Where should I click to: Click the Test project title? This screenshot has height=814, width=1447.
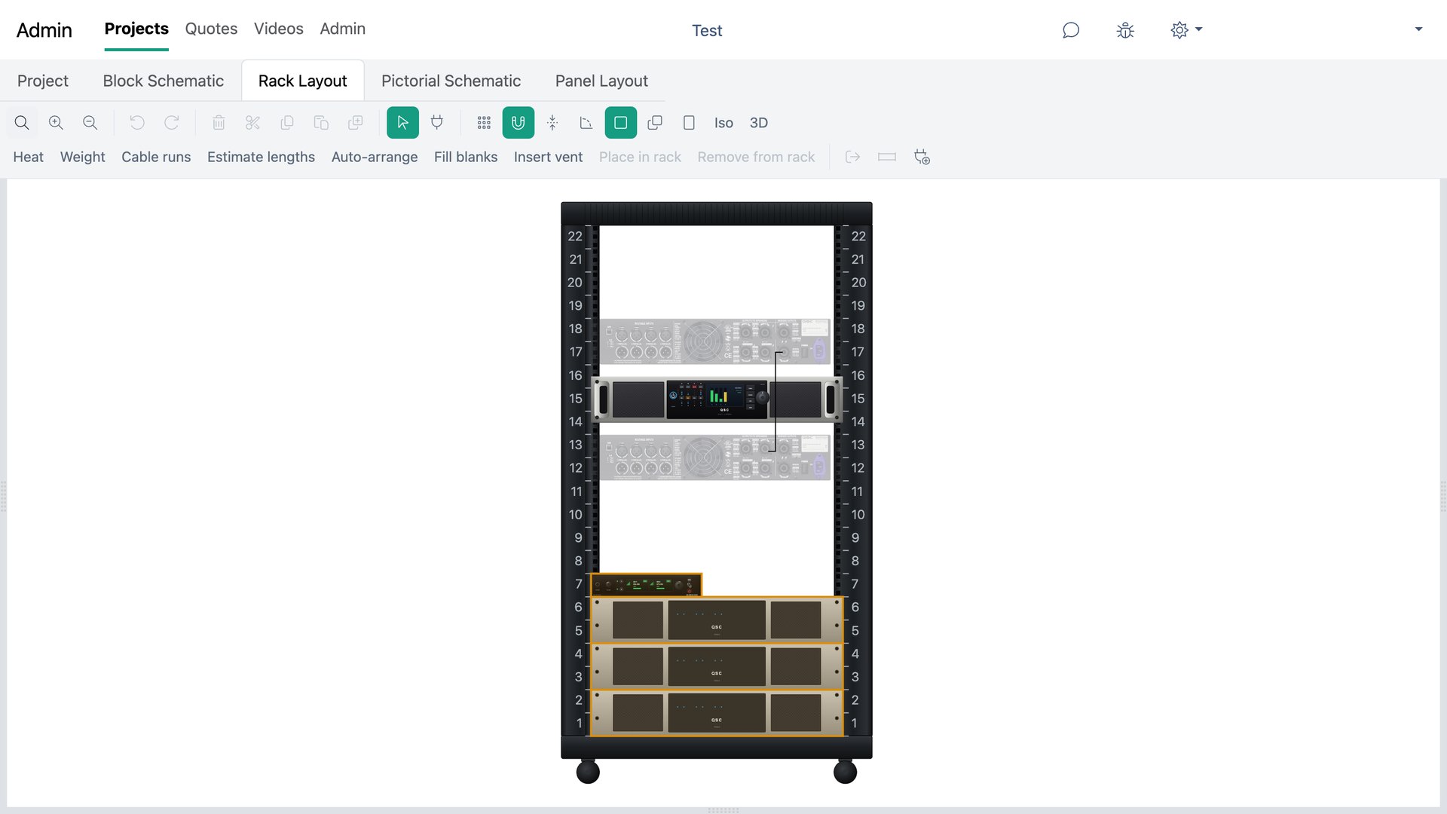(707, 30)
